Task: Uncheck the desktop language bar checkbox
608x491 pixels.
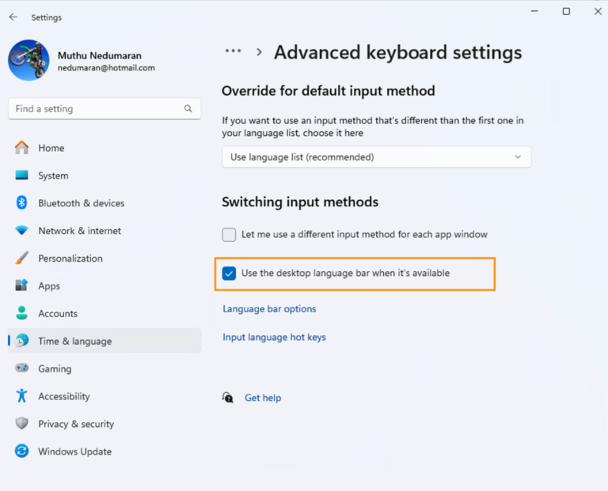Action: point(229,274)
